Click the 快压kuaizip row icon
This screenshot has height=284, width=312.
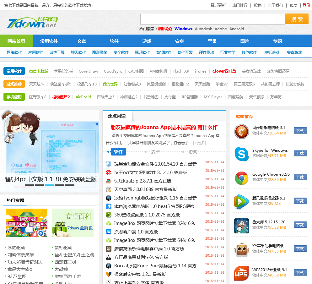coord(108,181)
